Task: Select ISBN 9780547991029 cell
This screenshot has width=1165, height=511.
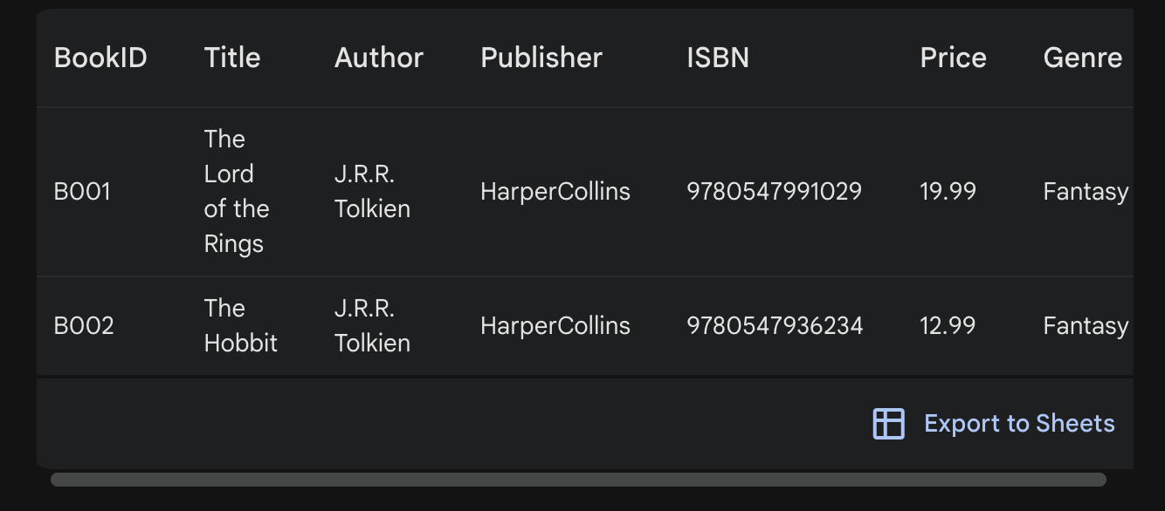Action: pos(774,192)
